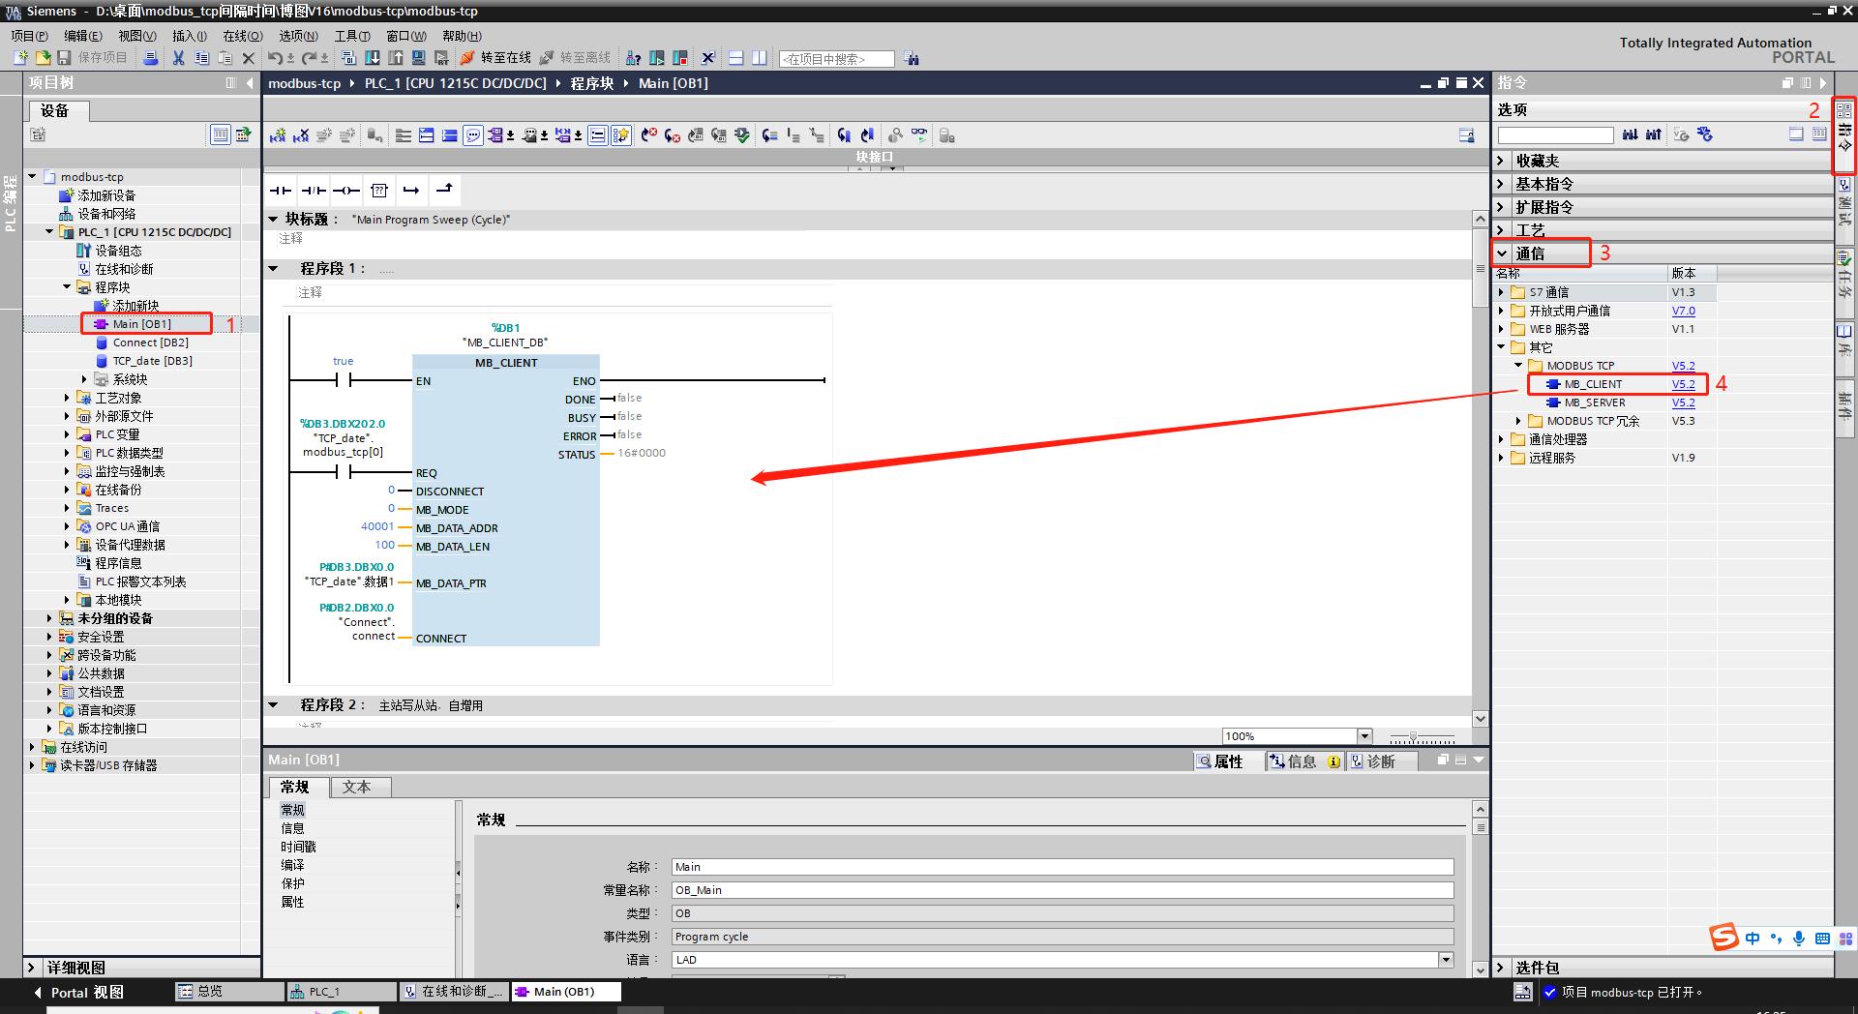The width and height of the screenshot is (1858, 1014).
Task: Click the copy icon in toolbar
Action: 201,58
